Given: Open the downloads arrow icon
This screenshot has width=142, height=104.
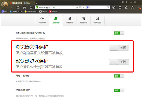Looking at the screenshot, I should point(126,7).
